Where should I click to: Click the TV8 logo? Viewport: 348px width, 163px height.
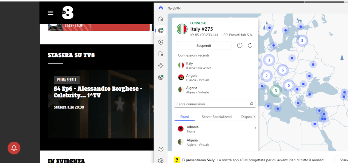coord(68,13)
